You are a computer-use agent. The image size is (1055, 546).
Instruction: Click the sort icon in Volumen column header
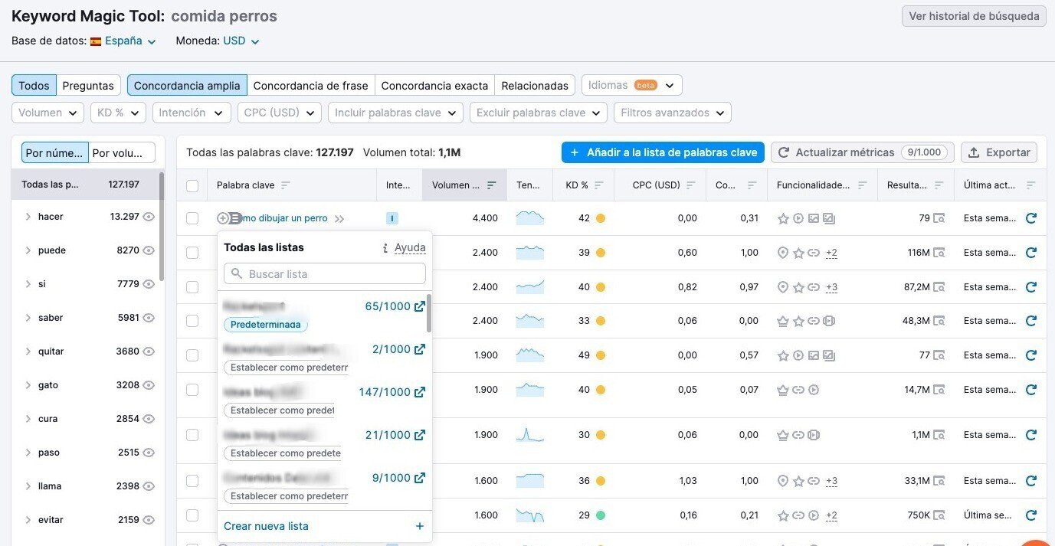tap(491, 185)
